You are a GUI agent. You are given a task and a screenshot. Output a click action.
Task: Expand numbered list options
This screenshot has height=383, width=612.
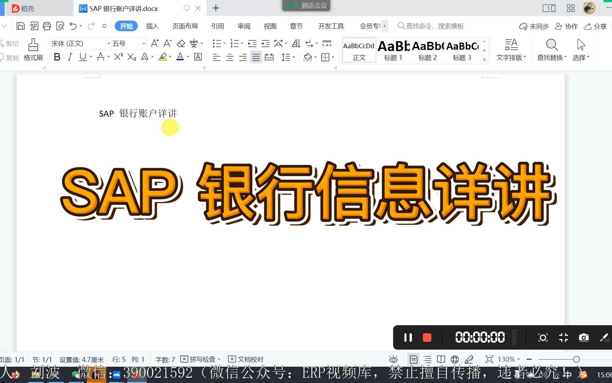click(x=242, y=43)
